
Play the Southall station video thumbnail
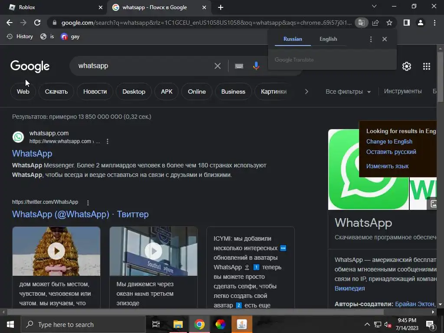(153, 251)
